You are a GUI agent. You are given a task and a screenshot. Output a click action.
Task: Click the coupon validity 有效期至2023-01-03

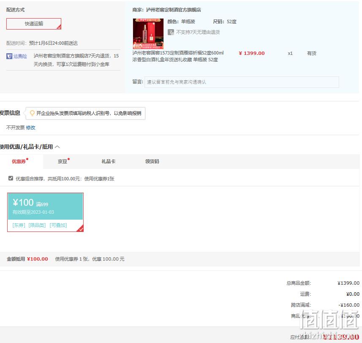point(33,212)
